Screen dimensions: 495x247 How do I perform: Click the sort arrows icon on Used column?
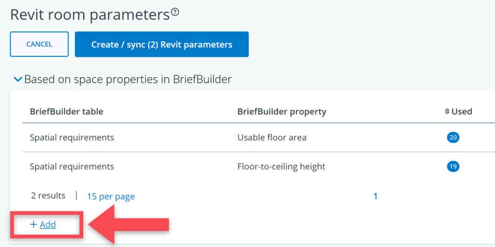447,111
